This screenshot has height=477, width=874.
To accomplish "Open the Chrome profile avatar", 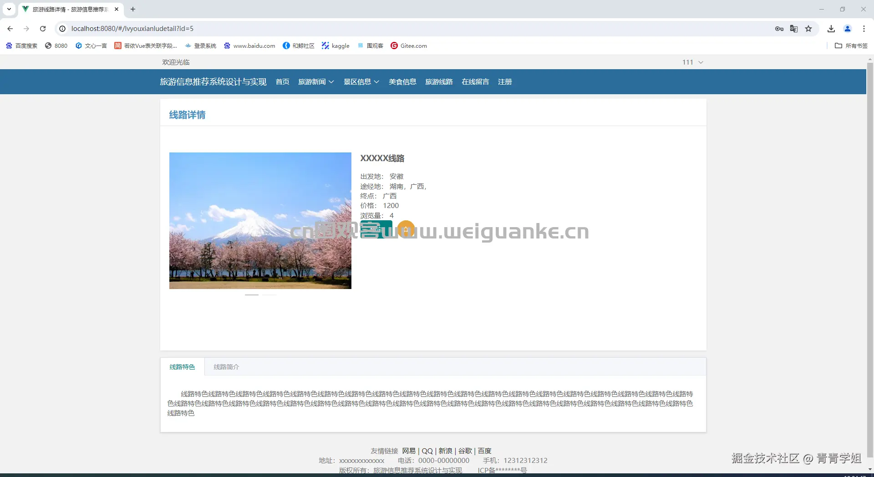I will 848,29.
